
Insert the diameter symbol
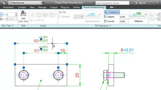coord(32,15)
